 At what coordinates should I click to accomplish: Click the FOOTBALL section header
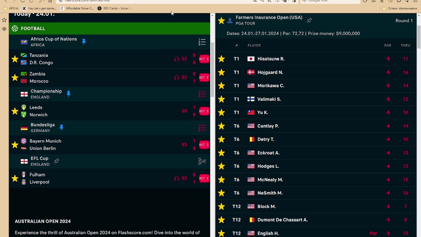tap(110, 28)
